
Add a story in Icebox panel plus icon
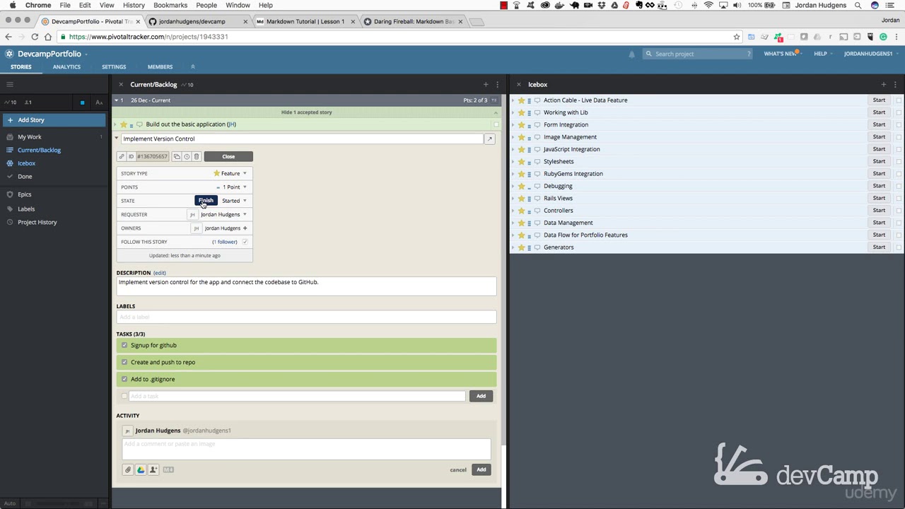pos(883,84)
